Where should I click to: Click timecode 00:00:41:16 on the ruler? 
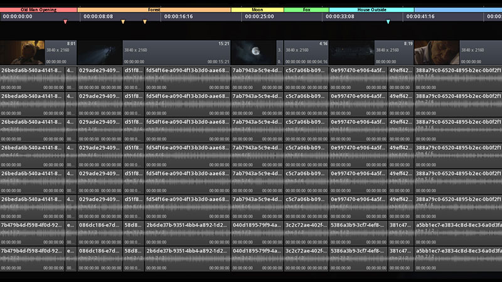coord(420,16)
